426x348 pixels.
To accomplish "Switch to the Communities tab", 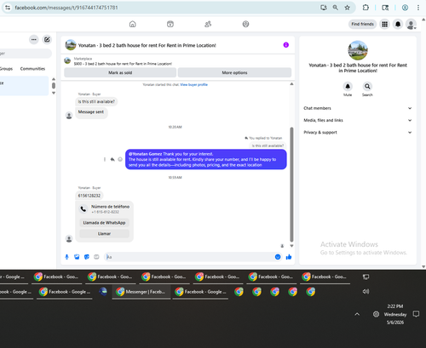I will point(32,69).
